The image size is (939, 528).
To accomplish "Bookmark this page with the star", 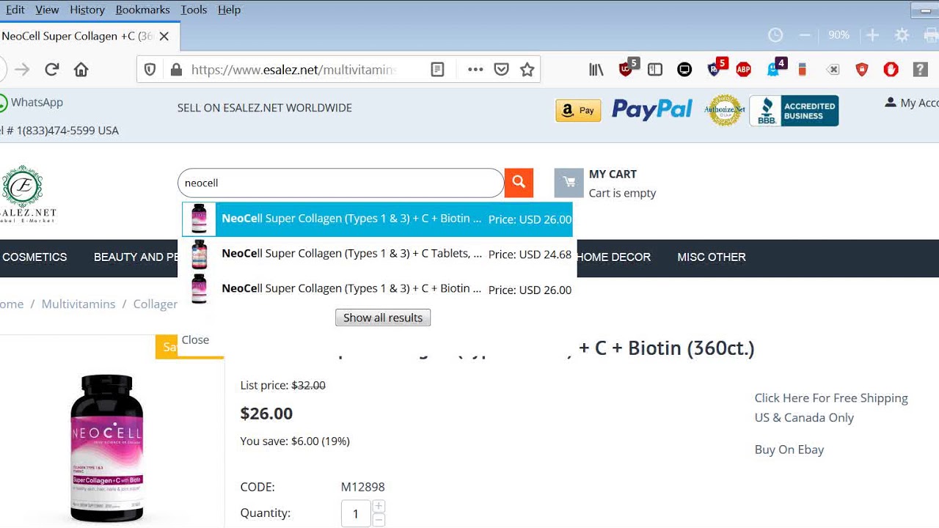I will 527,70.
